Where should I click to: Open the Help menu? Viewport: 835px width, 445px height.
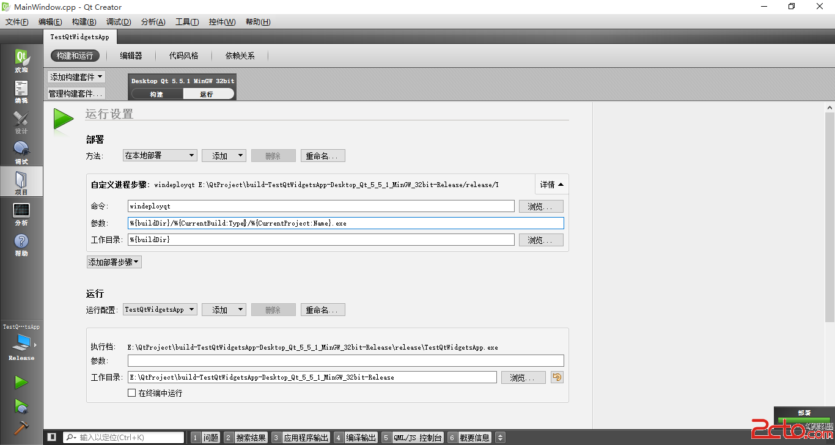coord(258,22)
